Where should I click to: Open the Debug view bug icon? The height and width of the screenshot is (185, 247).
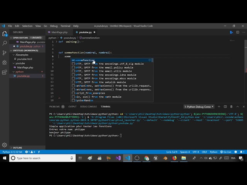5,62
